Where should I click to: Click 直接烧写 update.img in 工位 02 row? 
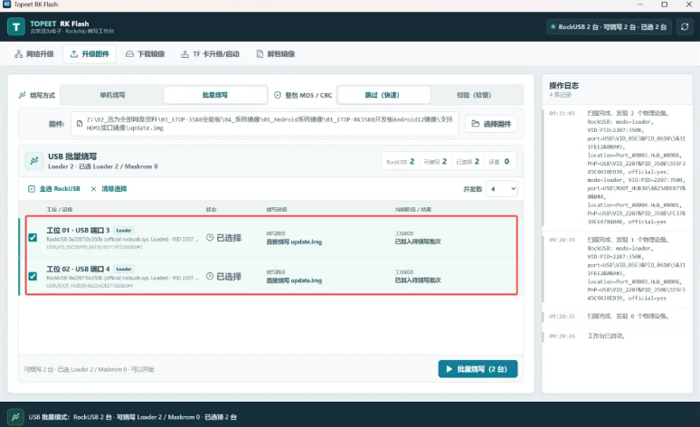click(294, 280)
